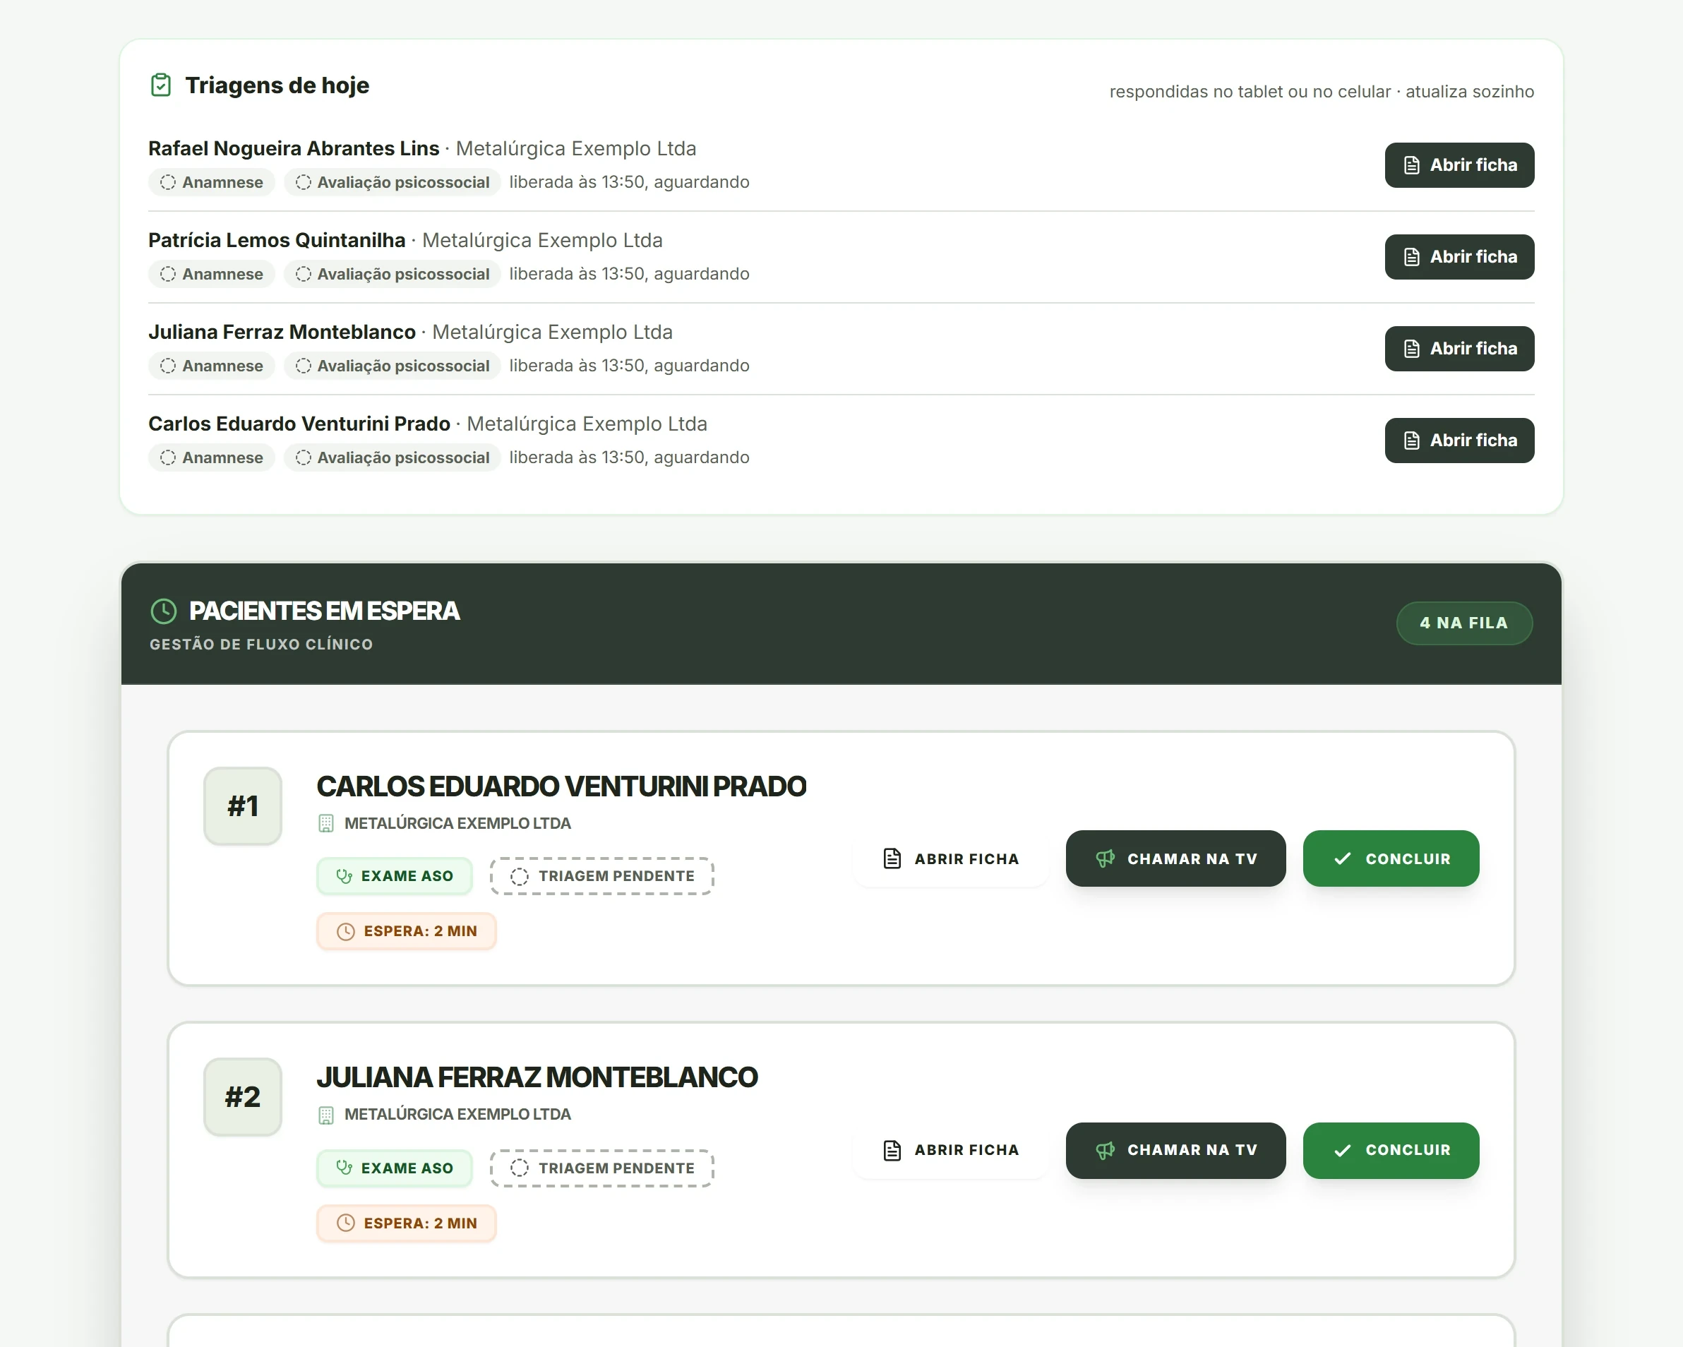Click TRIAGEM PENDENTE tag on card #2
The height and width of the screenshot is (1347, 1683).
602,1168
